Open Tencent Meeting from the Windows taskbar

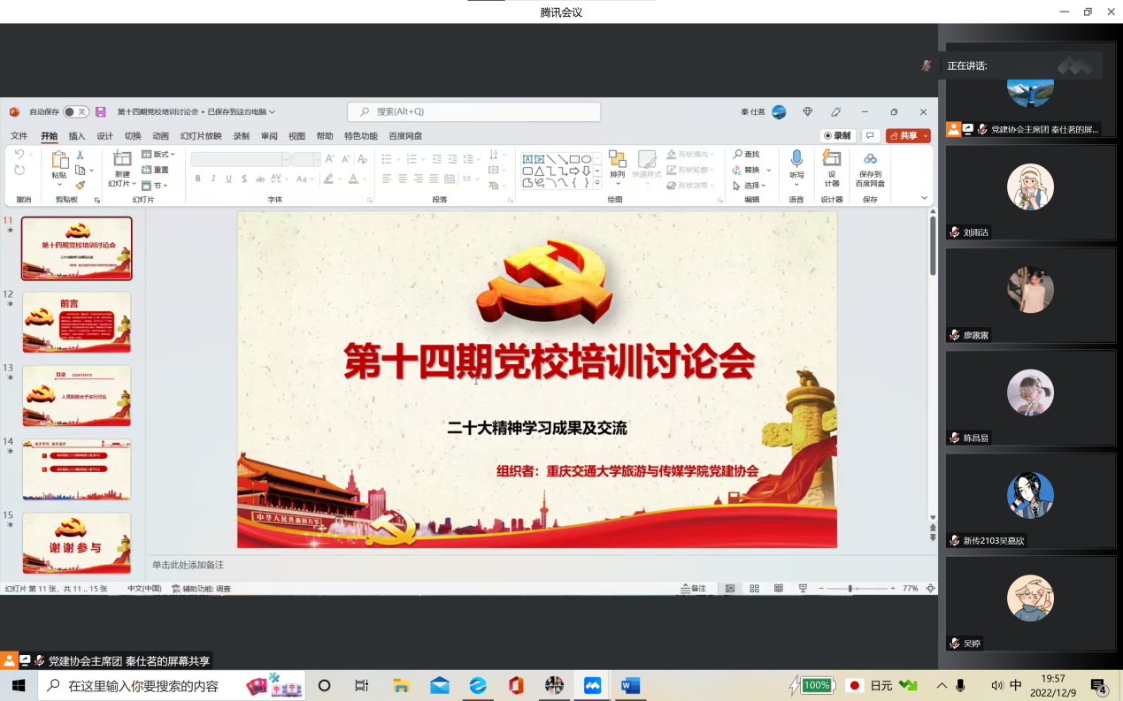(x=592, y=686)
